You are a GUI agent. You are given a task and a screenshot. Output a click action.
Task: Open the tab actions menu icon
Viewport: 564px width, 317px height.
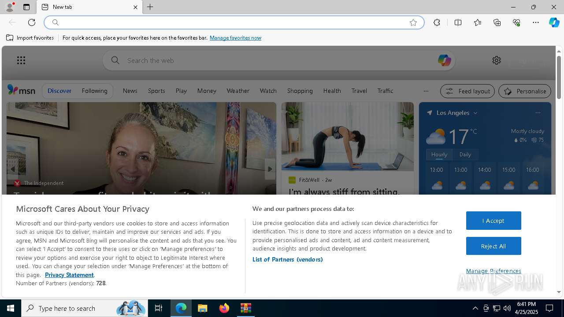coord(26,7)
